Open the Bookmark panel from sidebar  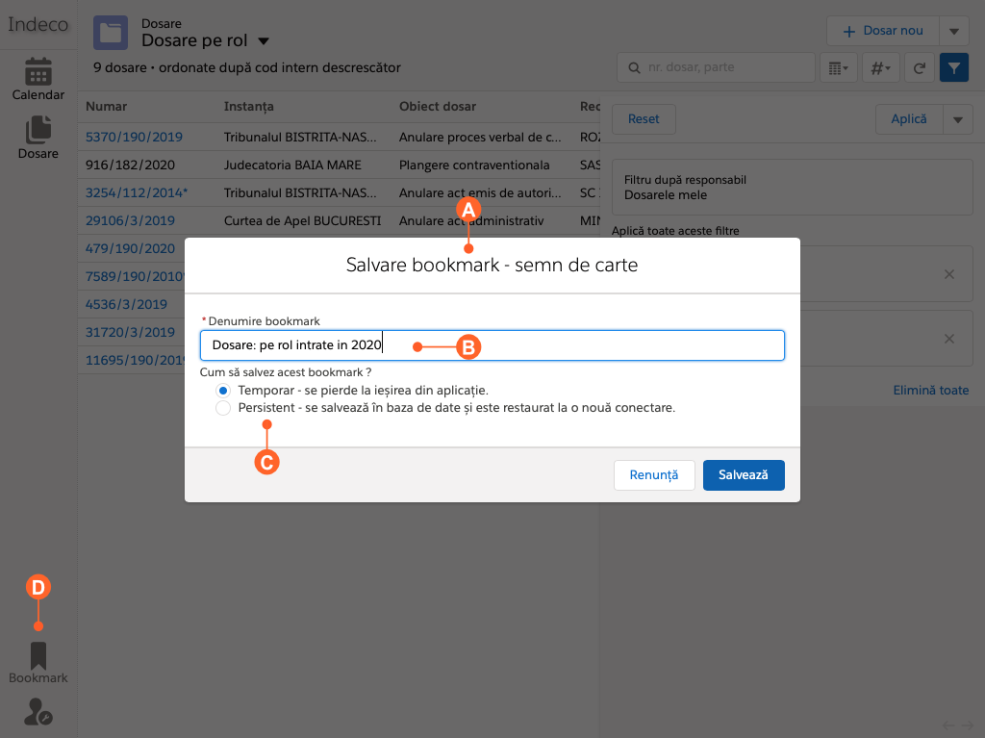pyautogui.click(x=38, y=660)
